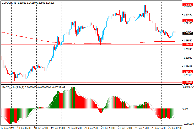Click the 20 Jun 06:00 time label
The width and height of the screenshot is (194, 131).
pyautogui.click(x=75, y=128)
